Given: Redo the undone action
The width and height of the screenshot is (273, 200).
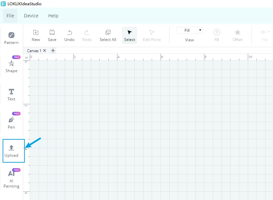Looking at the screenshot, I should 87,35.
